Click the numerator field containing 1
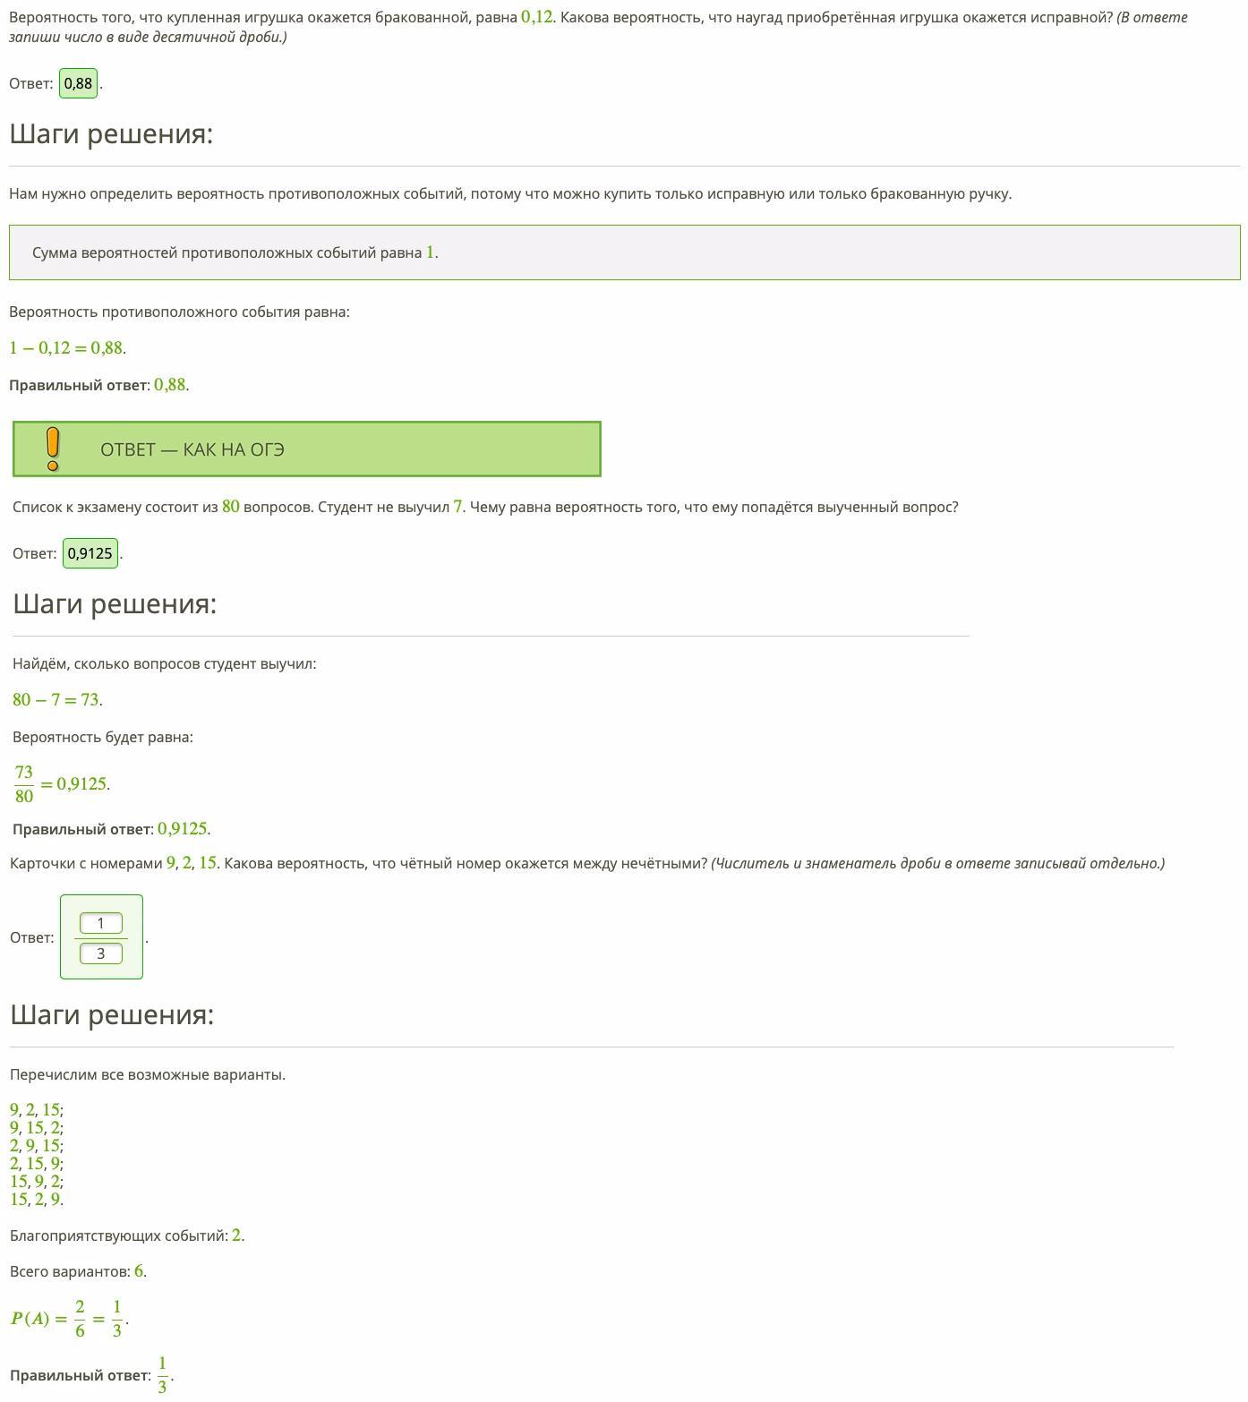The image size is (1248, 1402). [101, 923]
